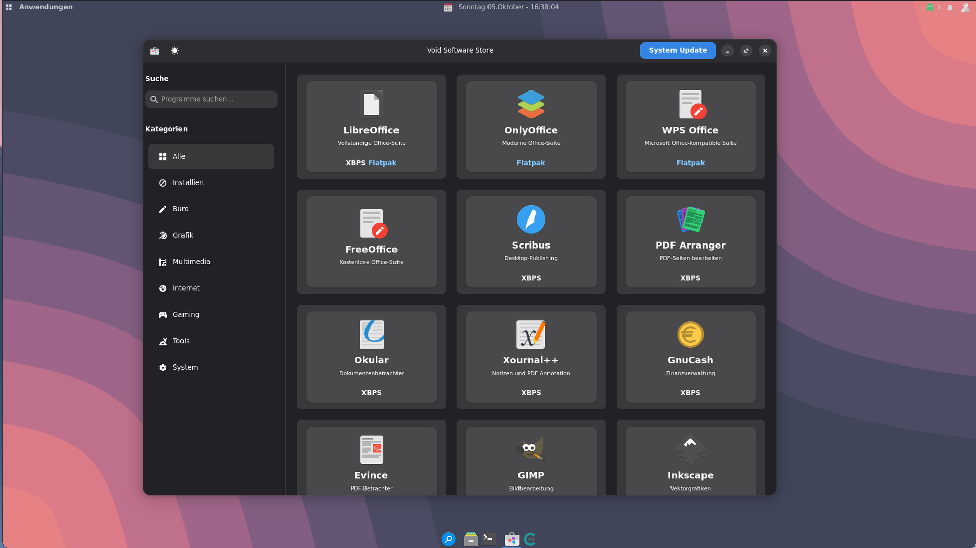Click the Inkscape app icon

690,449
